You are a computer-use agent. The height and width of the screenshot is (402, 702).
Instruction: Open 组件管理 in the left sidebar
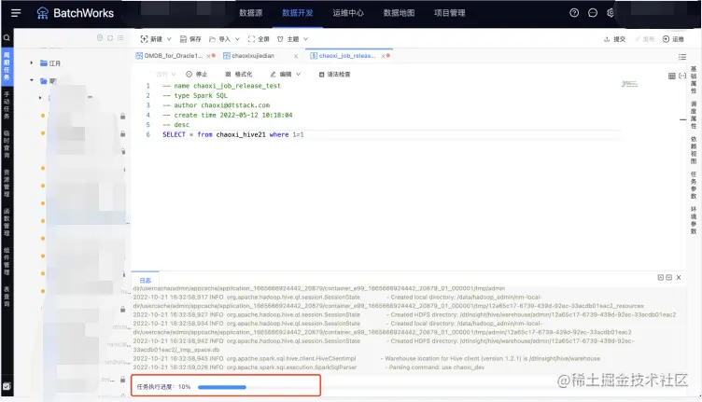point(7,261)
